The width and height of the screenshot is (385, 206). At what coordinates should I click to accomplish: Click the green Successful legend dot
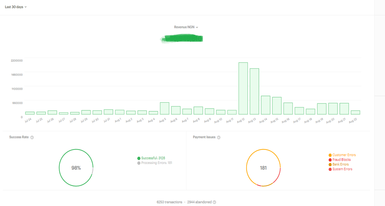(x=139, y=158)
